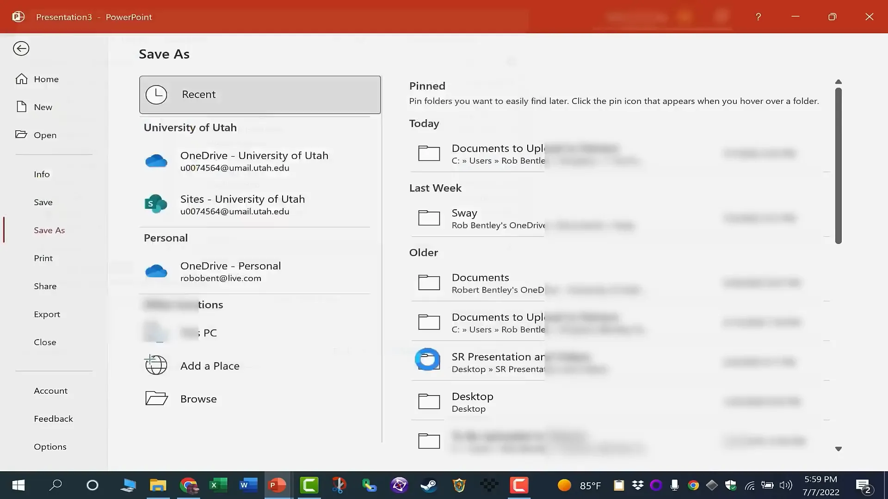Click Browse to pick a folder

[x=257, y=399]
